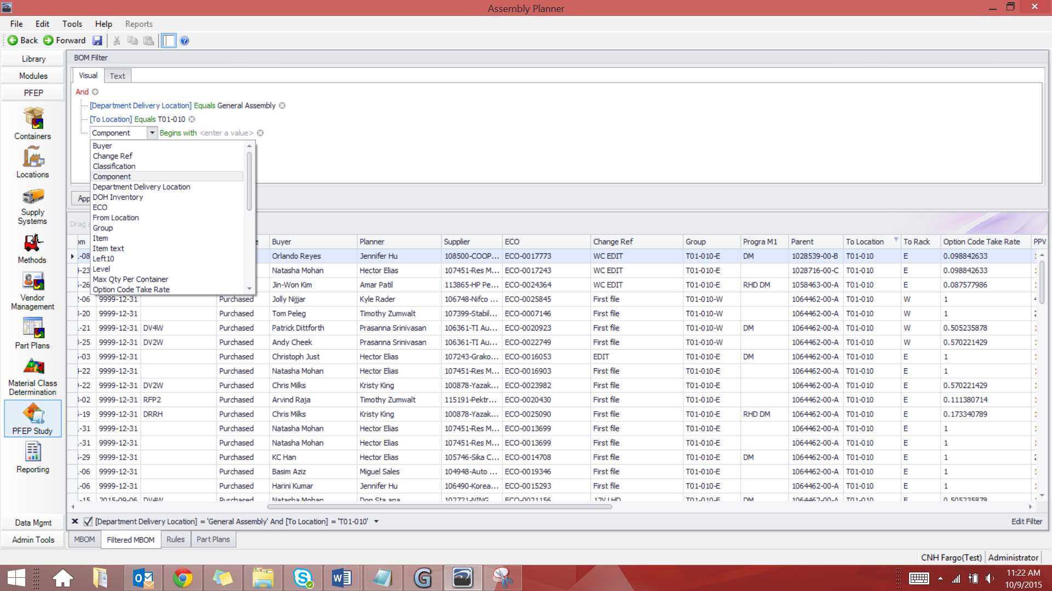Click the Back navigation button
Image resolution: width=1052 pixels, height=591 pixels.
(22, 40)
